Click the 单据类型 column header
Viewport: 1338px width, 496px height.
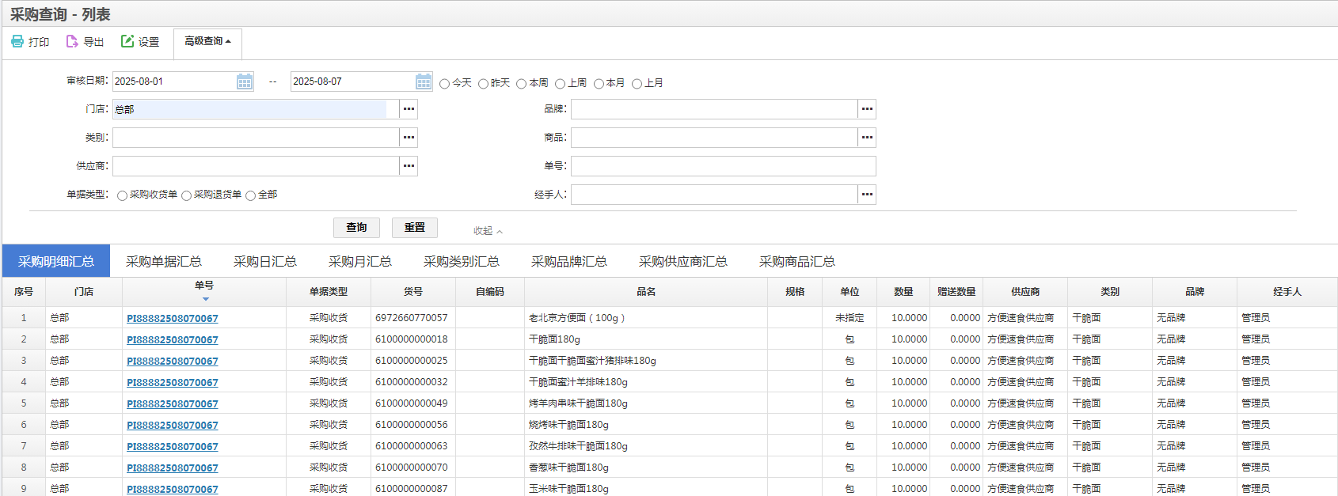pos(329,292)
